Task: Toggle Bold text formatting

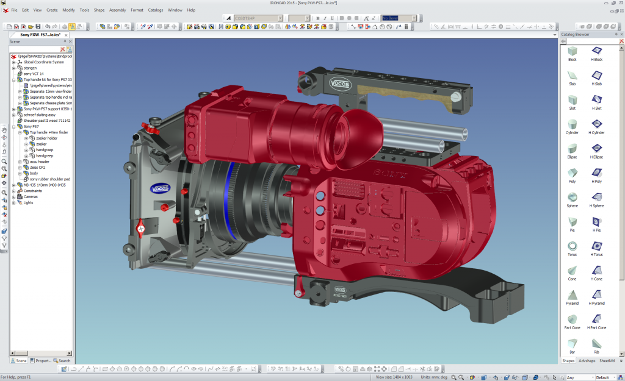Action: coord(317,18)
